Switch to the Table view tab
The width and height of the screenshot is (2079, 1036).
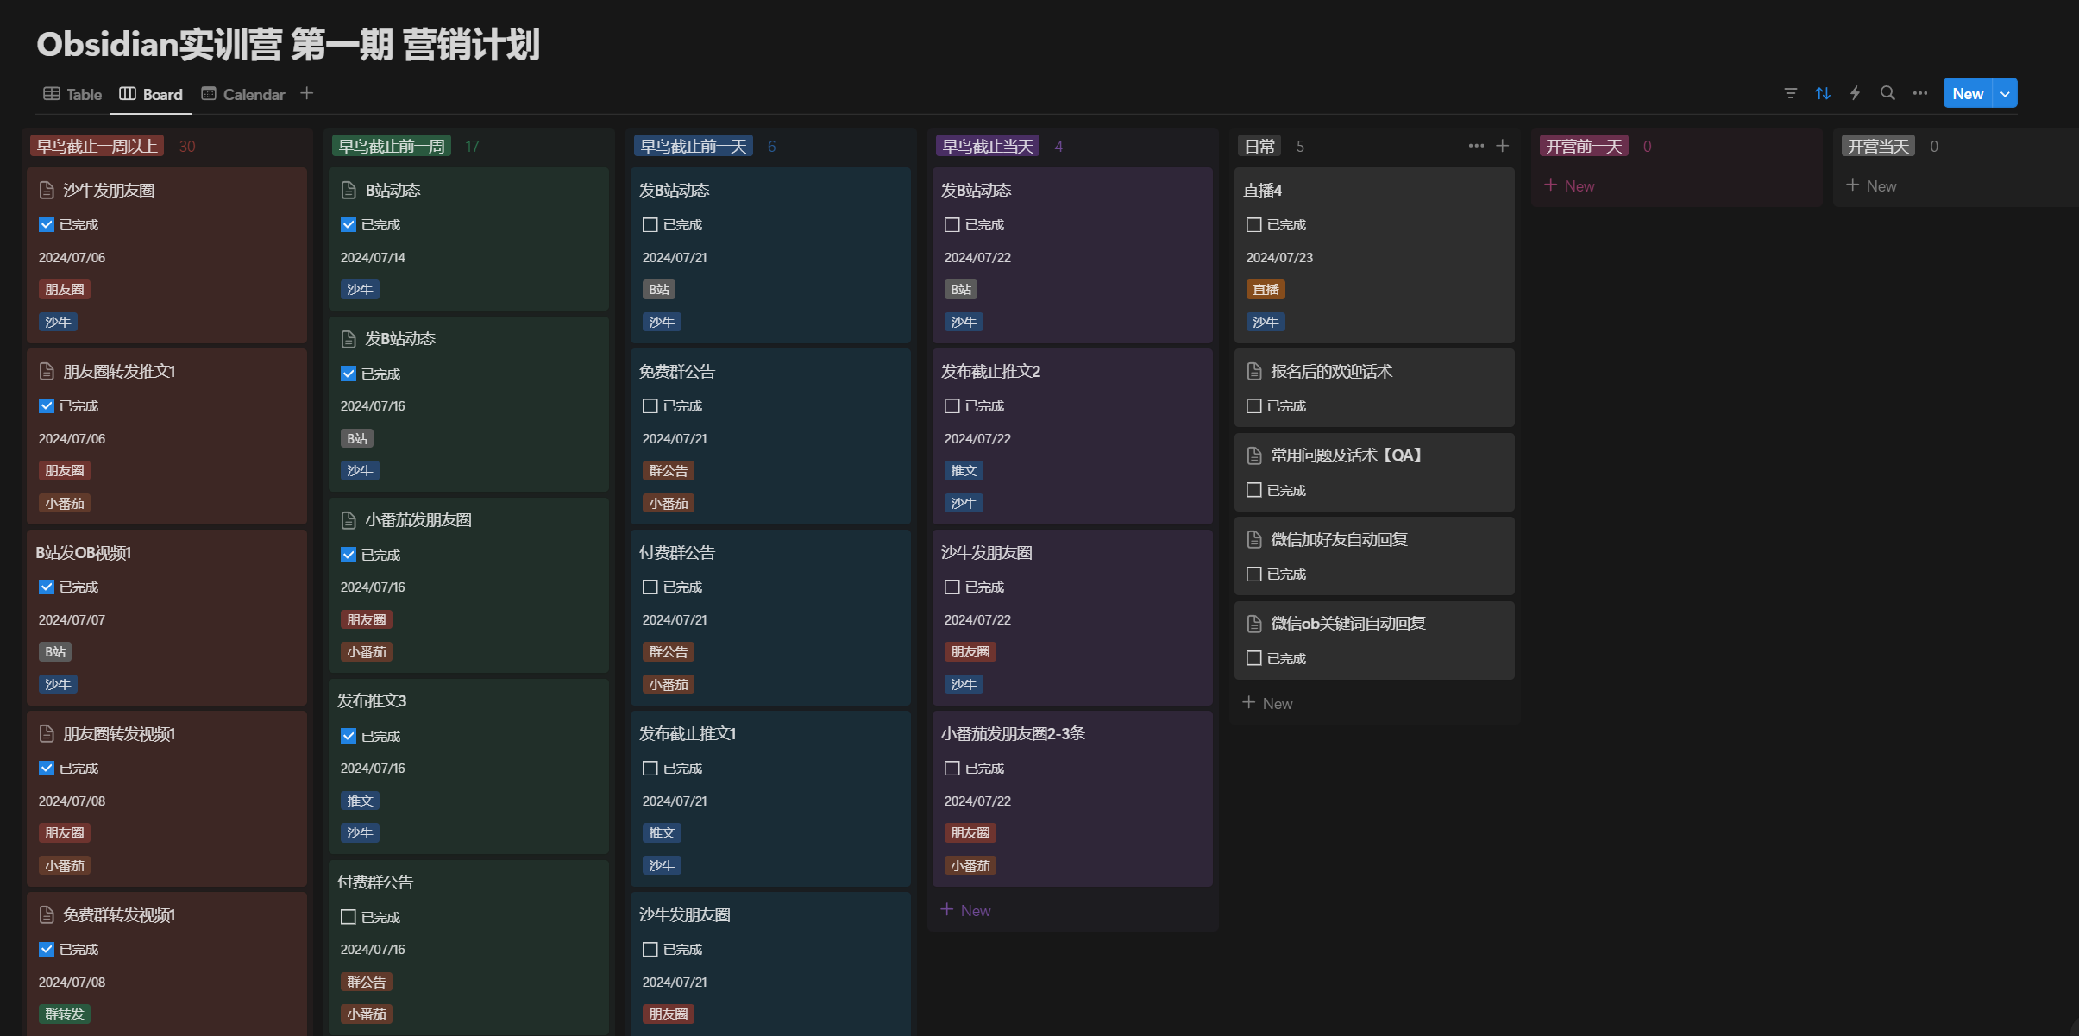pos(72,94)
